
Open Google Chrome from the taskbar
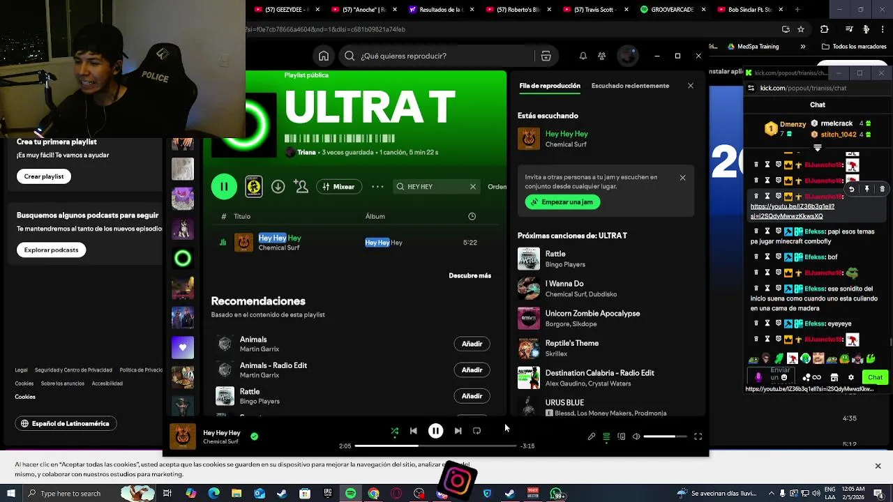click(x=373, y=494)
